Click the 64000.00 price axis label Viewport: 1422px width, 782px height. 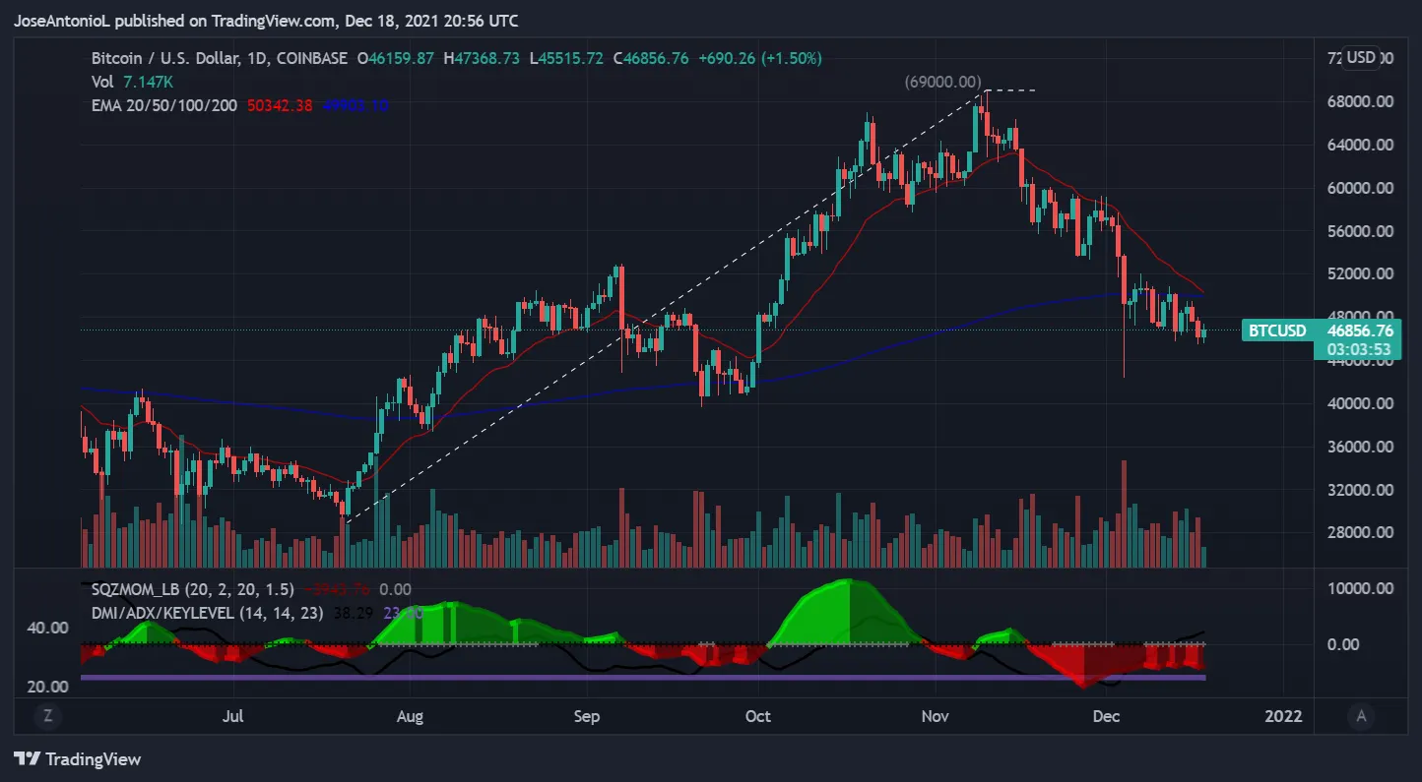coord(1359,145)
